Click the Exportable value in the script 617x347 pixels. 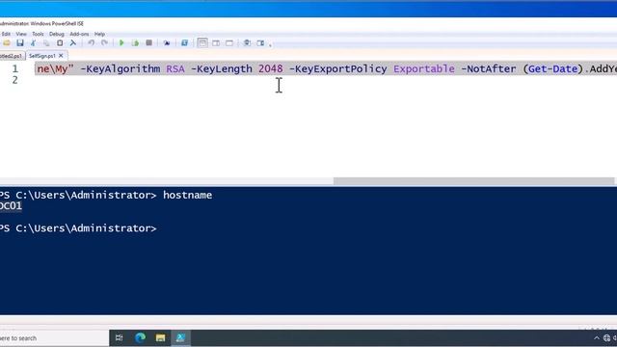click(x=424, y=68)
